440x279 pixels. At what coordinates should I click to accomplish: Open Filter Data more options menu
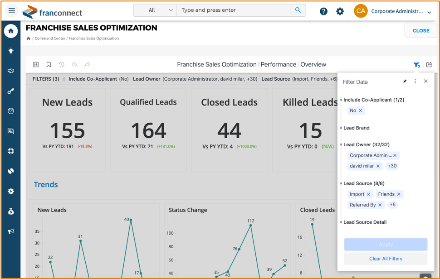[x=416, y=81]
